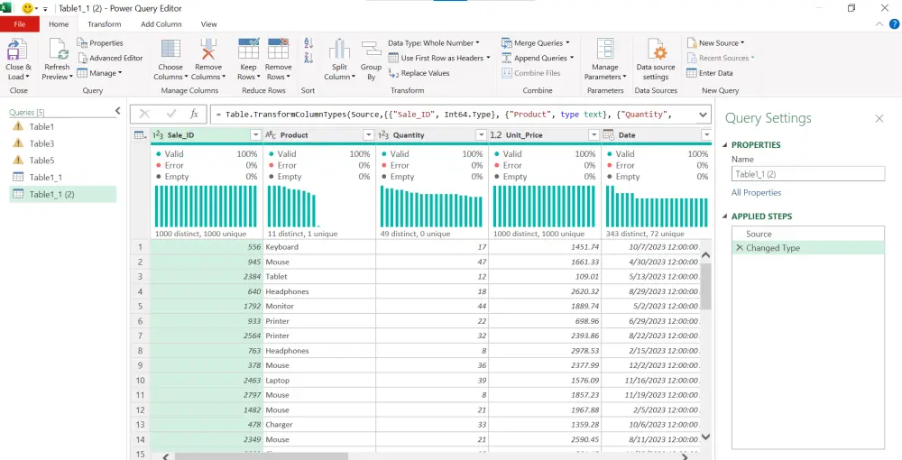Image resolution: width=902 pixels, height=460 pixels.
Task: Collapse the ribbon with the caret
Action: tap(879, 24)
